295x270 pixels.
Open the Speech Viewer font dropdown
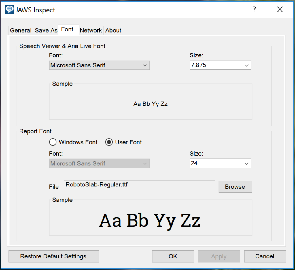99,65
